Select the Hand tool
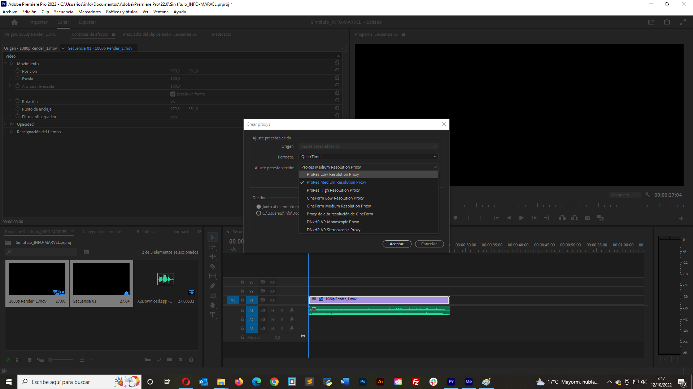Screen dimensions: 693x389 coord(213,305)
